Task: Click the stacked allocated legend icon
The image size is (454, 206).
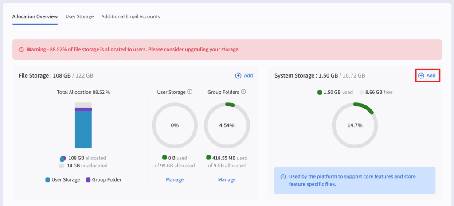Action: pos(63,158)
